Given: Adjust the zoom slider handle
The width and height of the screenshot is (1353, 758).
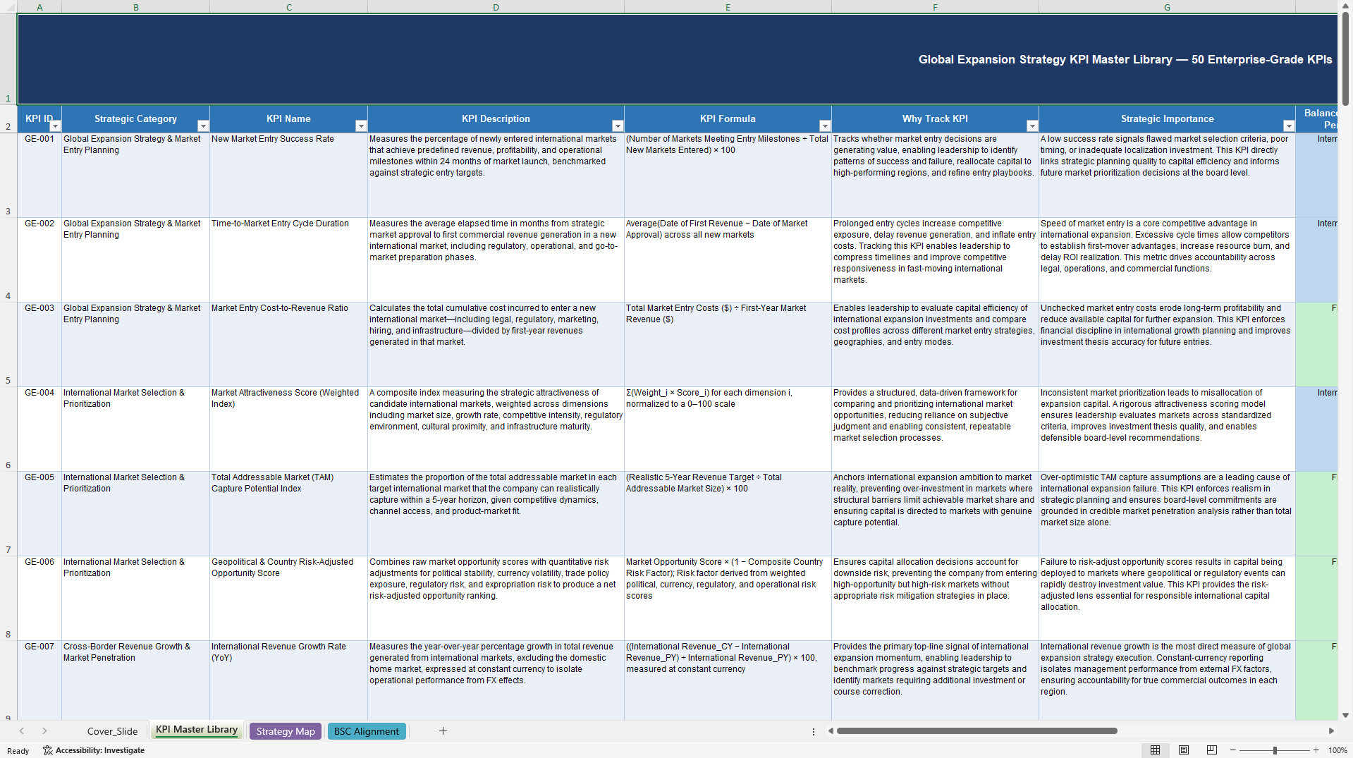Looking at the screenshot, I should coord(1275,750).
